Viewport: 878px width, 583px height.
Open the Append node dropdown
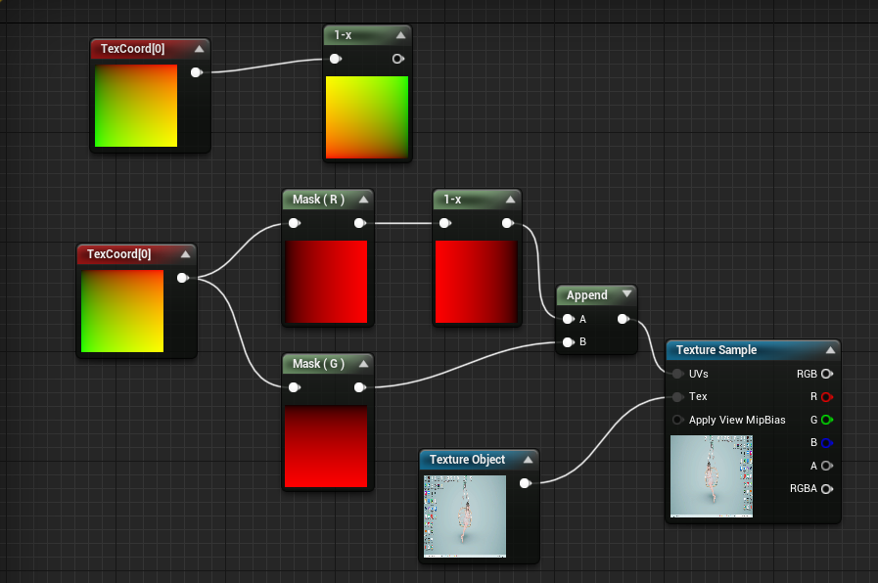pos(624,294)
